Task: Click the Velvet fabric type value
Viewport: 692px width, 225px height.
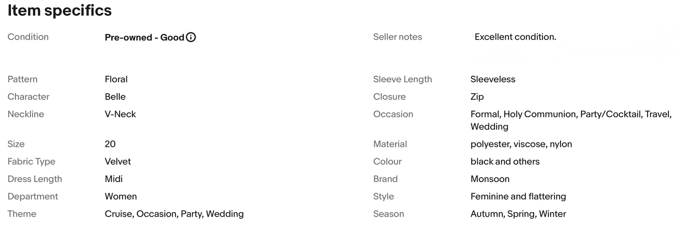Action: pos(118,161)
